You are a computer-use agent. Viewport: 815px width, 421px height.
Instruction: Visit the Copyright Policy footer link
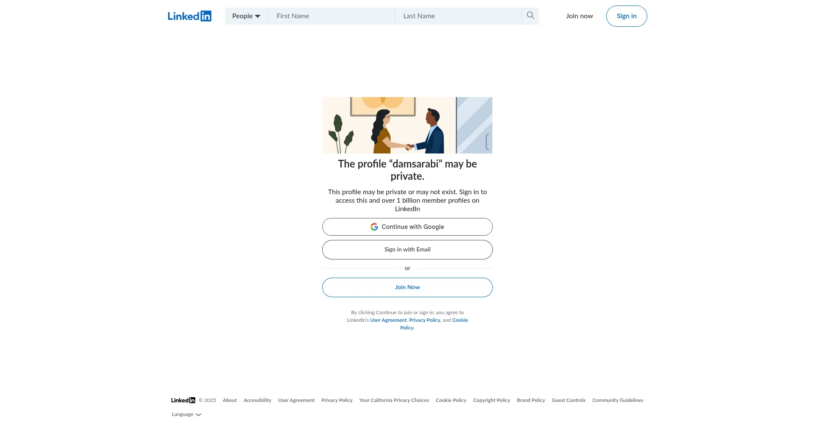coord(491,400)
